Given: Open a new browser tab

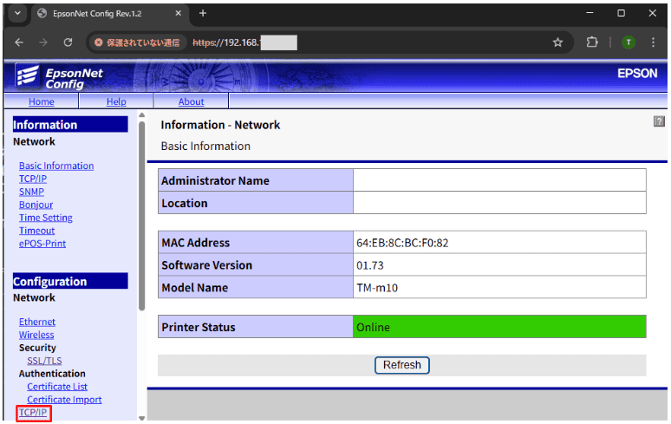Looking at the screenshot, I should (203, 14).
